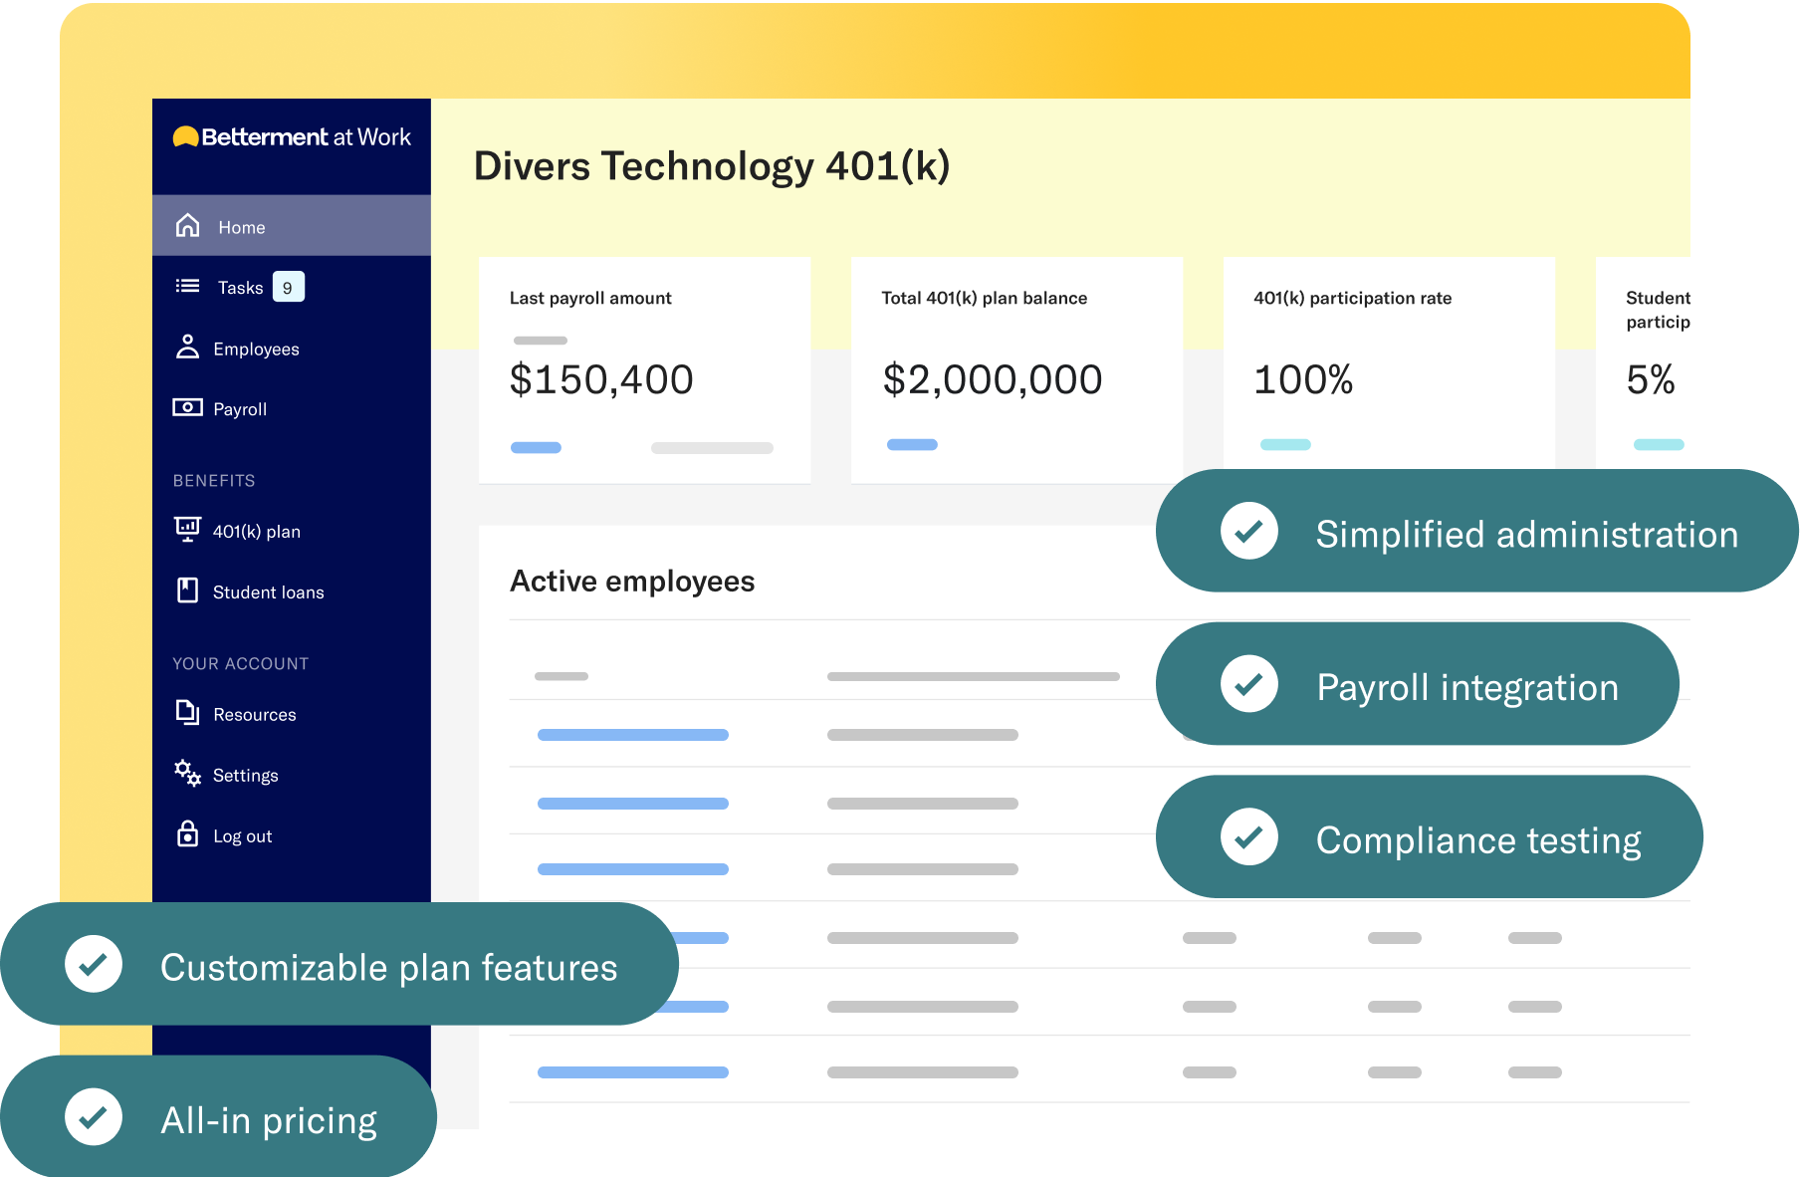Click the Employees person icon
This screenshot has height=1177, width=1800.
[x=187, y=347]
